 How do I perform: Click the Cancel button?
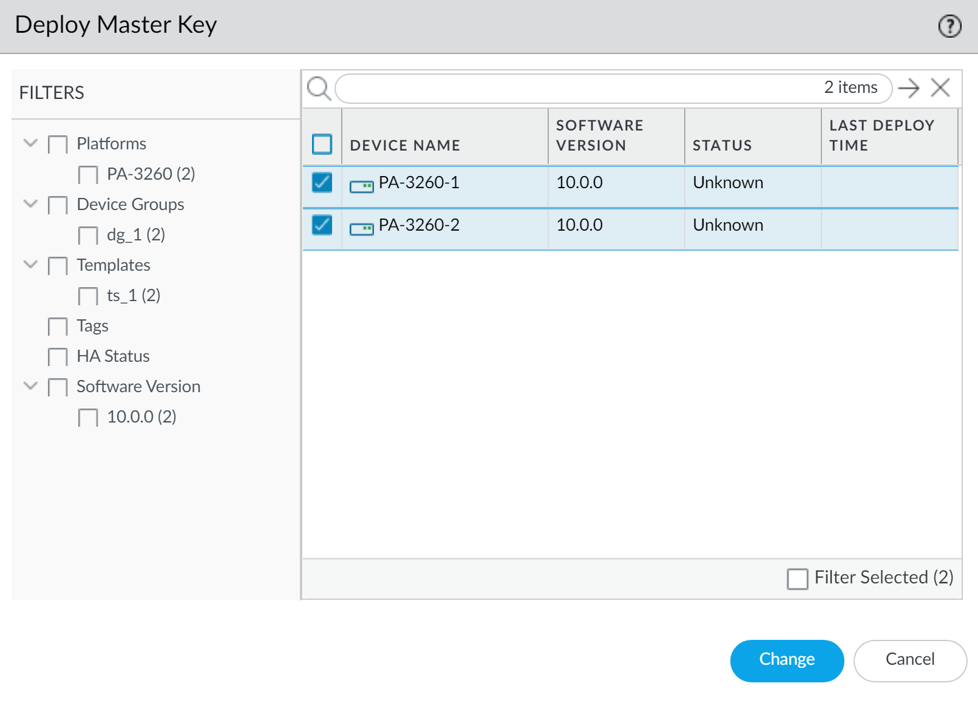(x=909, y=660)
